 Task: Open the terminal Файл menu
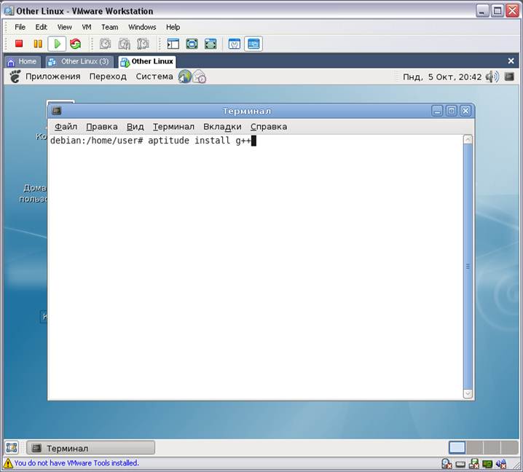pyautogui.click(x=66, y=127)
